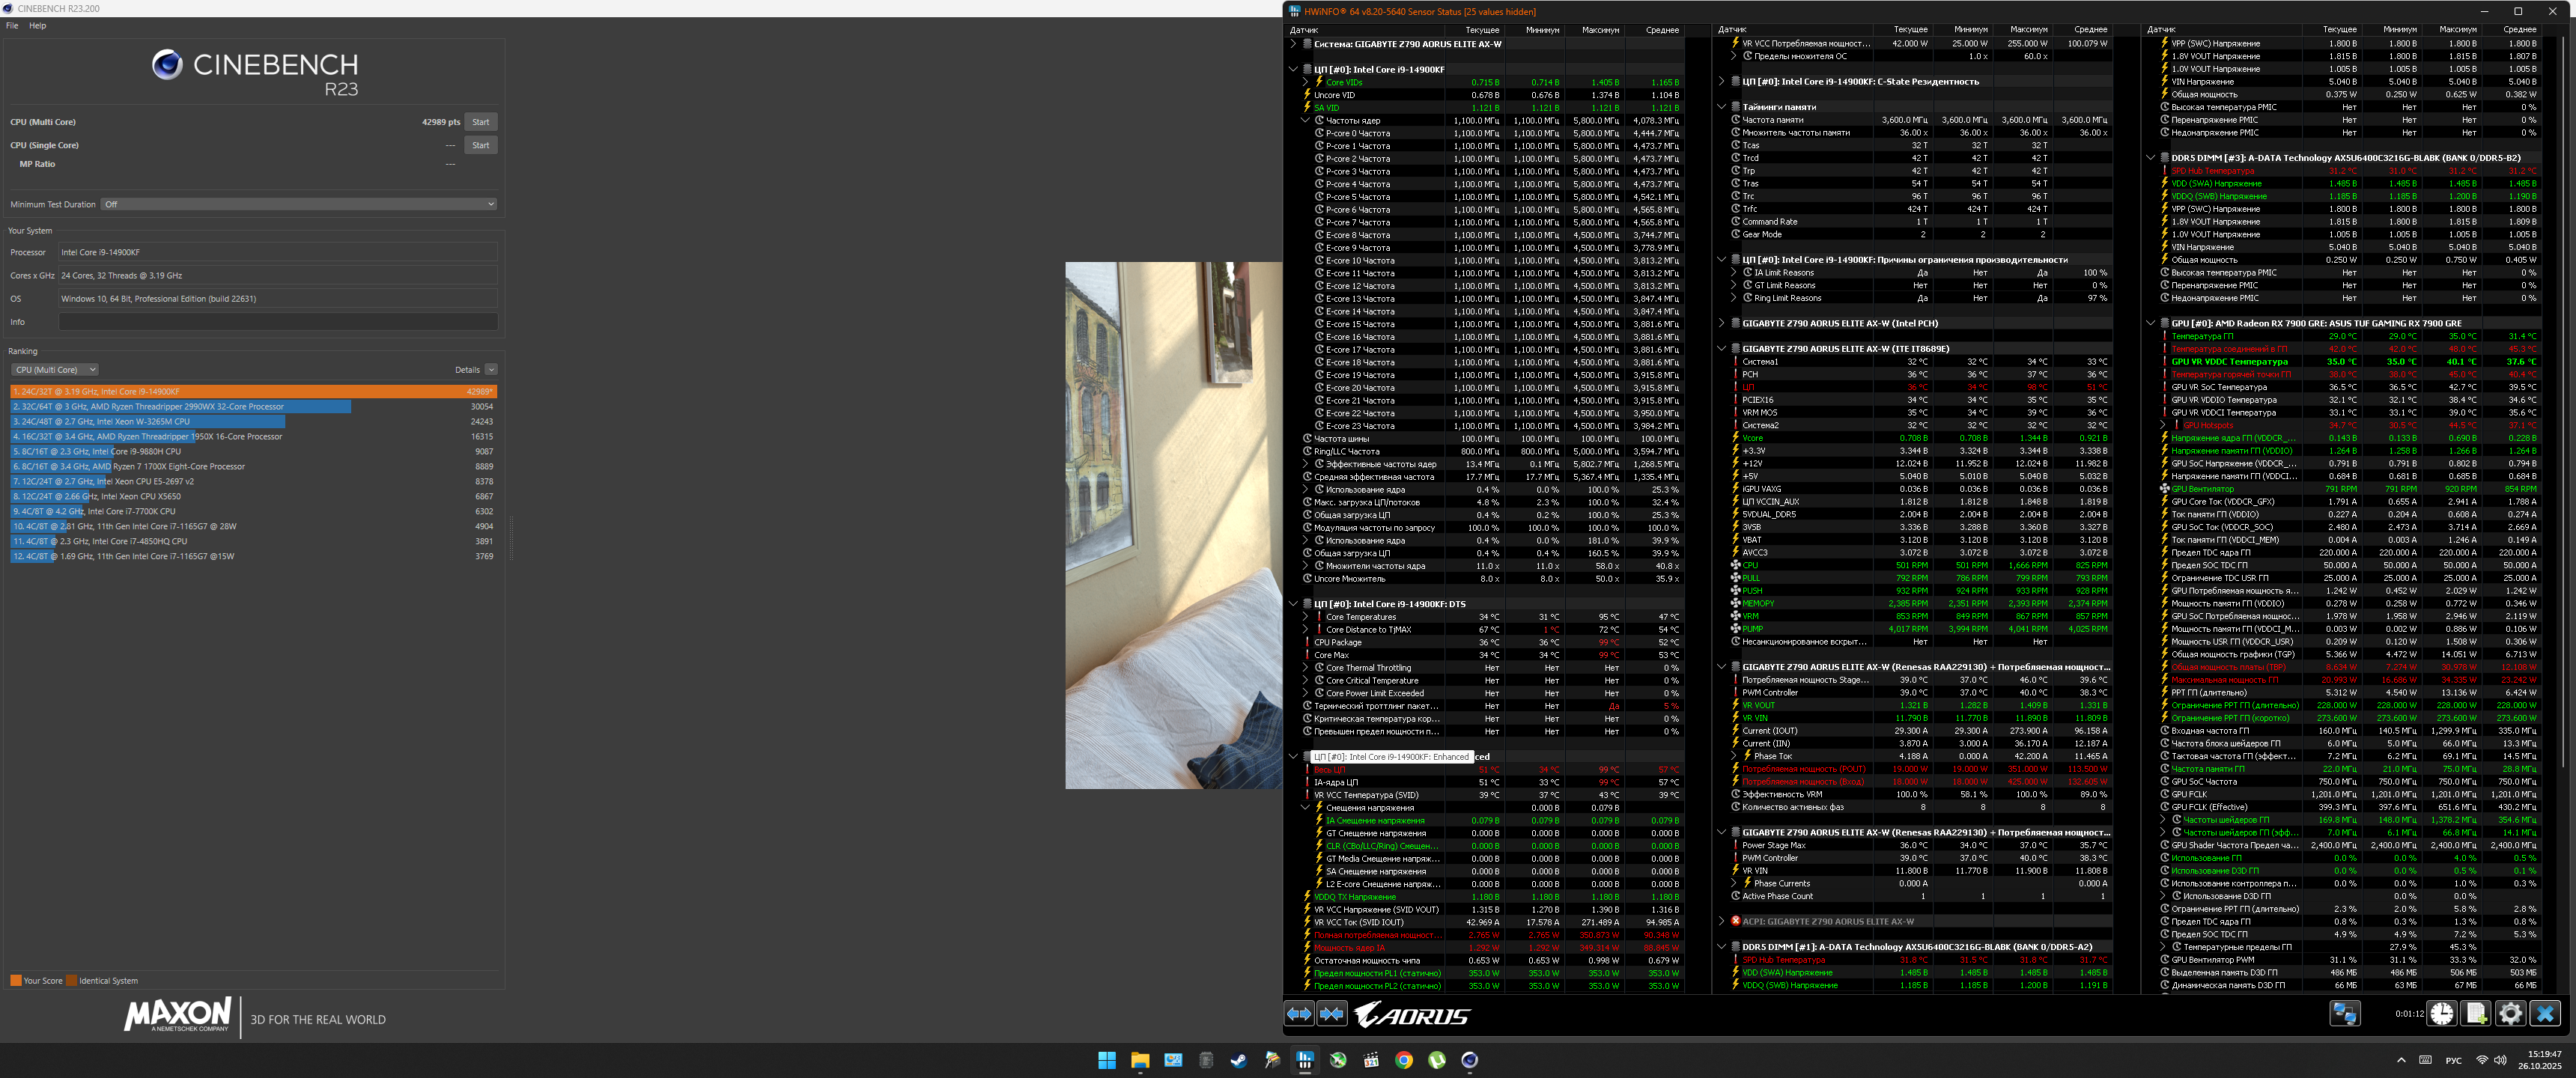Open HWiNFO remote network monitoring icon

point(2344,1014)
